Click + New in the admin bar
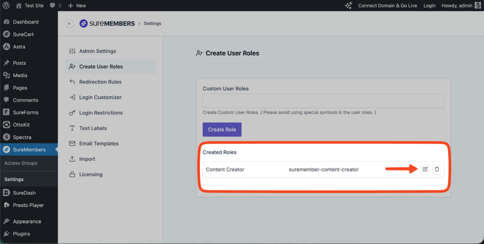This screenshot has height=244, width=484. click(x=77, y=6)
